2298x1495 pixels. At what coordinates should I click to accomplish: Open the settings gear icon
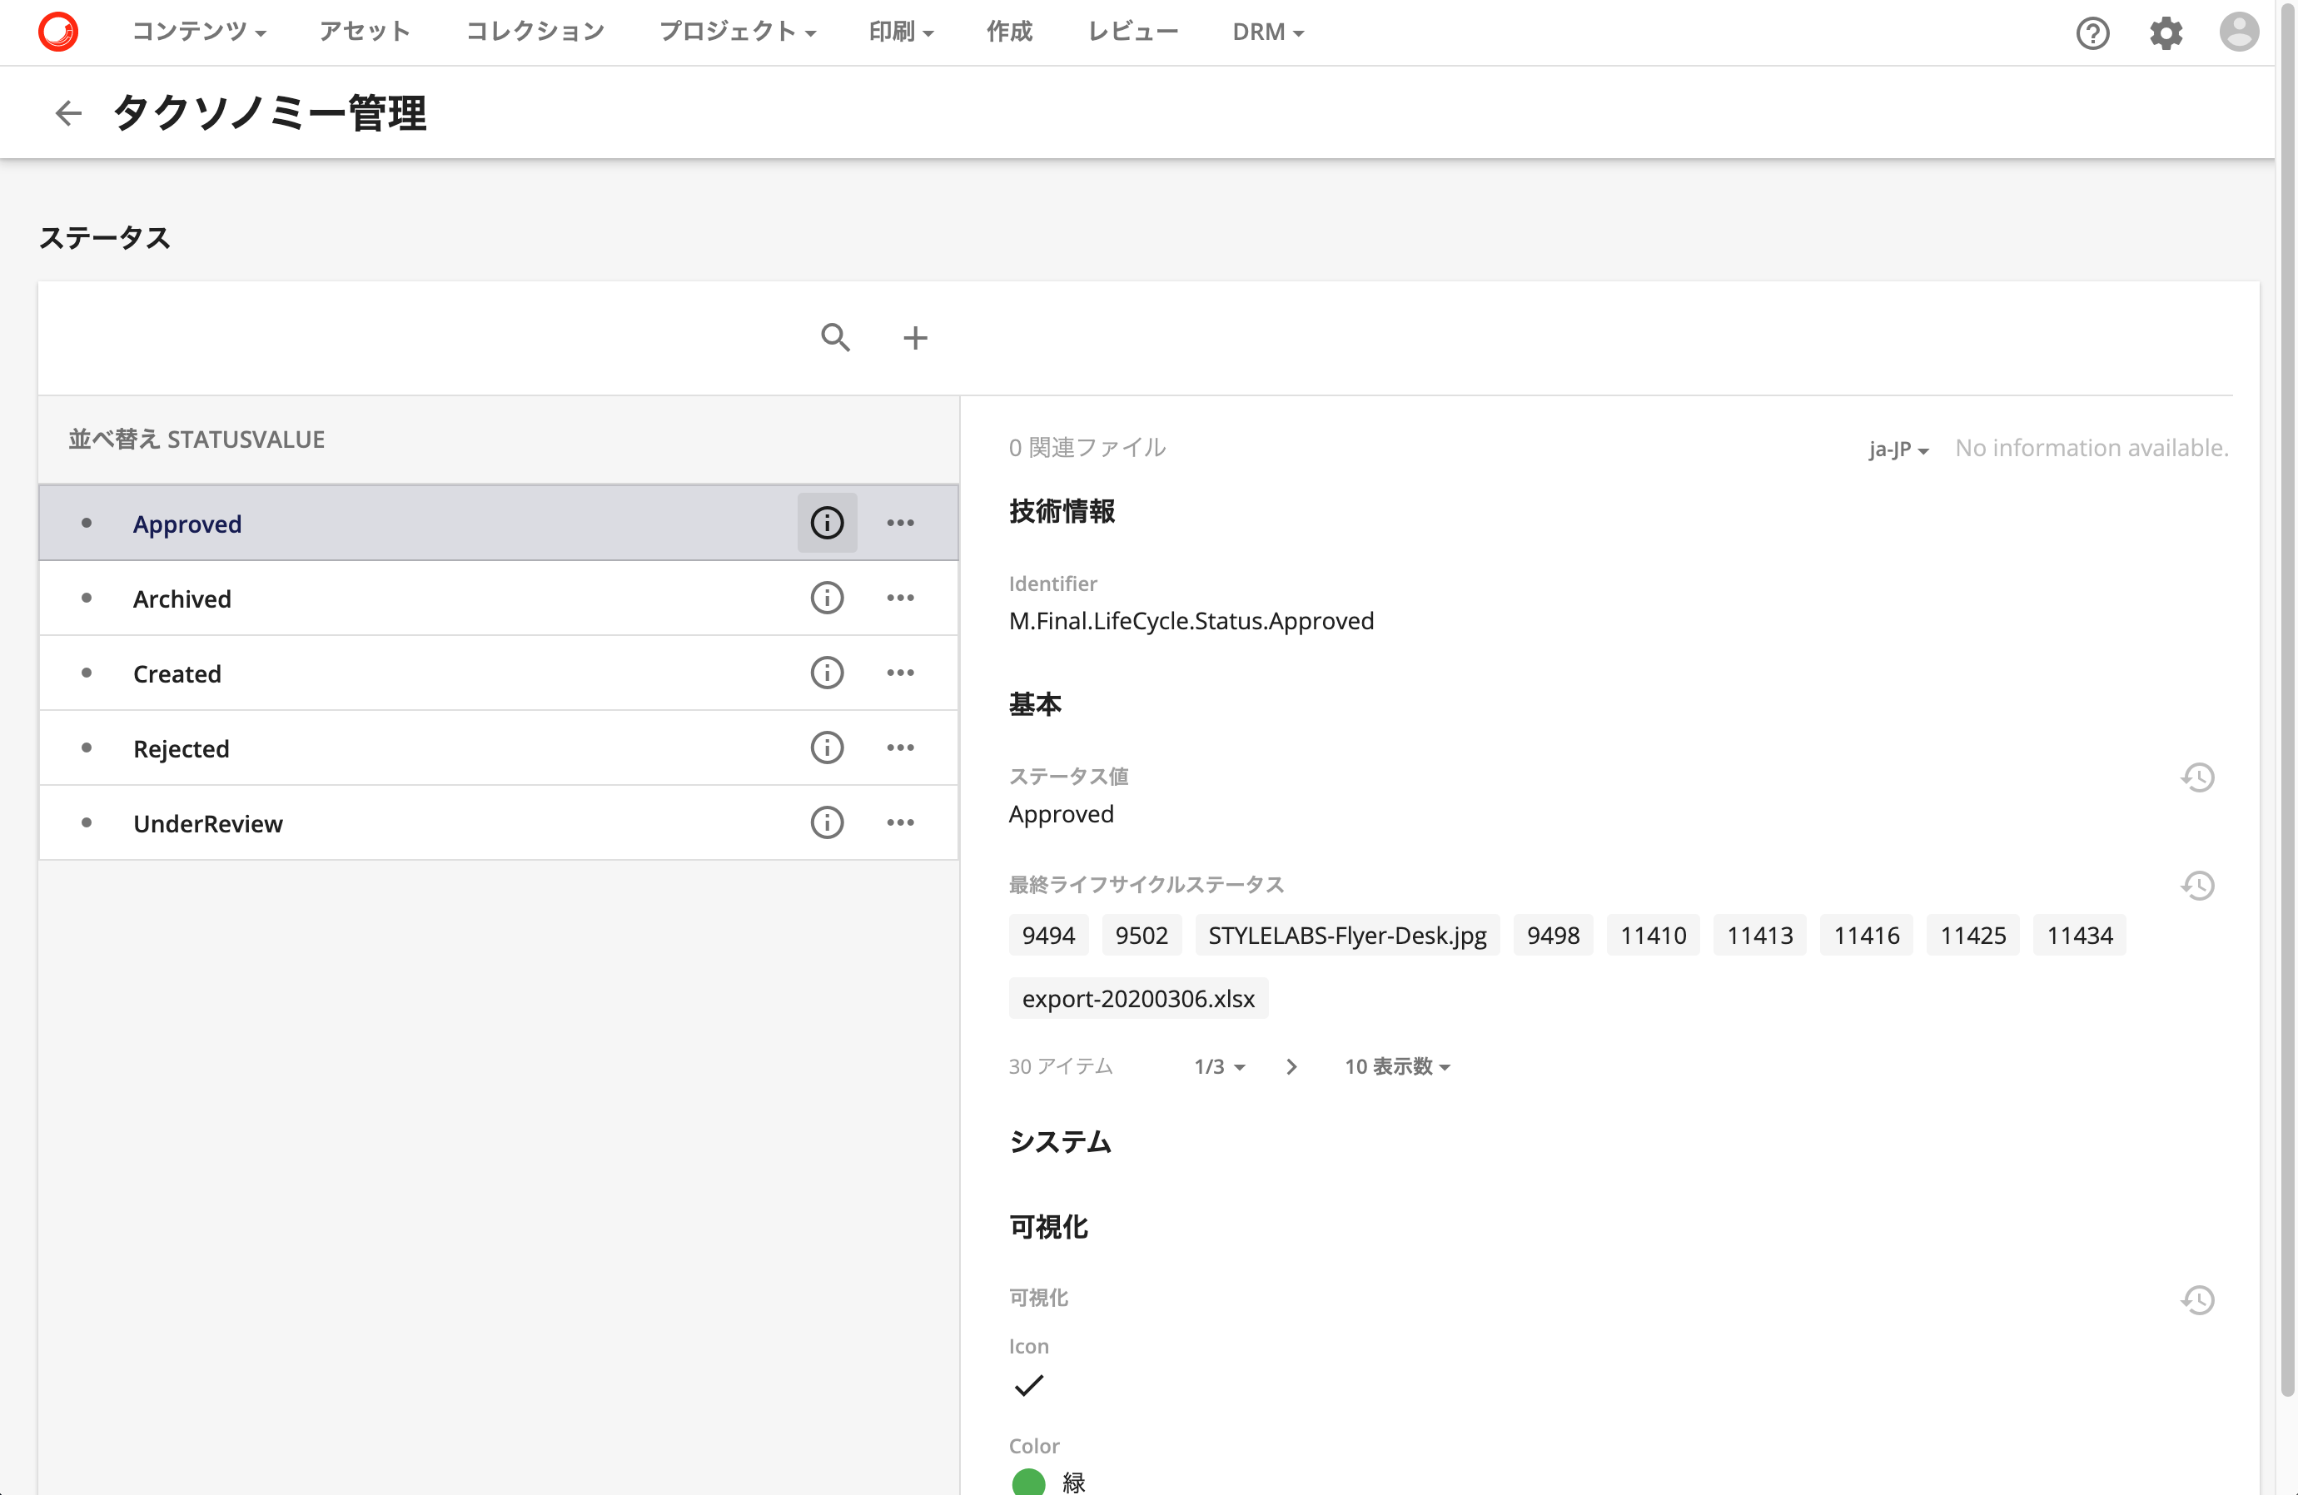click(x=2166, y=32)
